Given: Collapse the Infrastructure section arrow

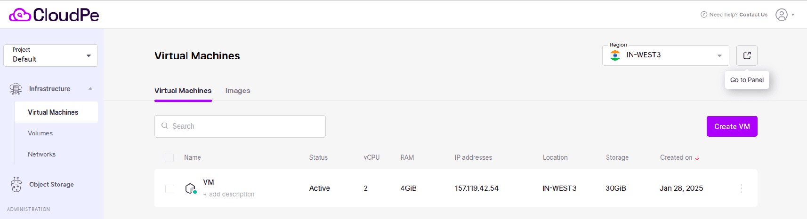Looking at the screenshot, I should [x=90, y=89].
